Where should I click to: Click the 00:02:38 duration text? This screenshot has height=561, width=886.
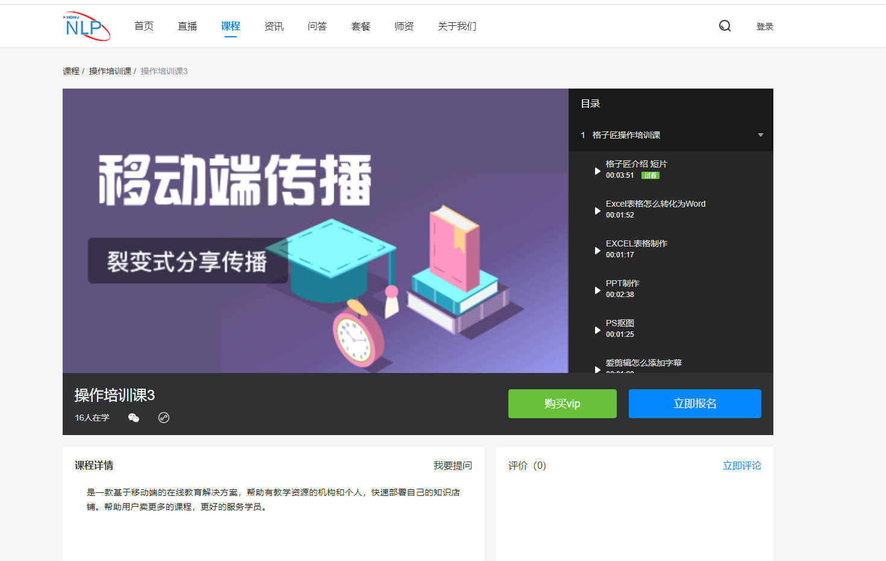pyautogui.click(x=620, y=295)
